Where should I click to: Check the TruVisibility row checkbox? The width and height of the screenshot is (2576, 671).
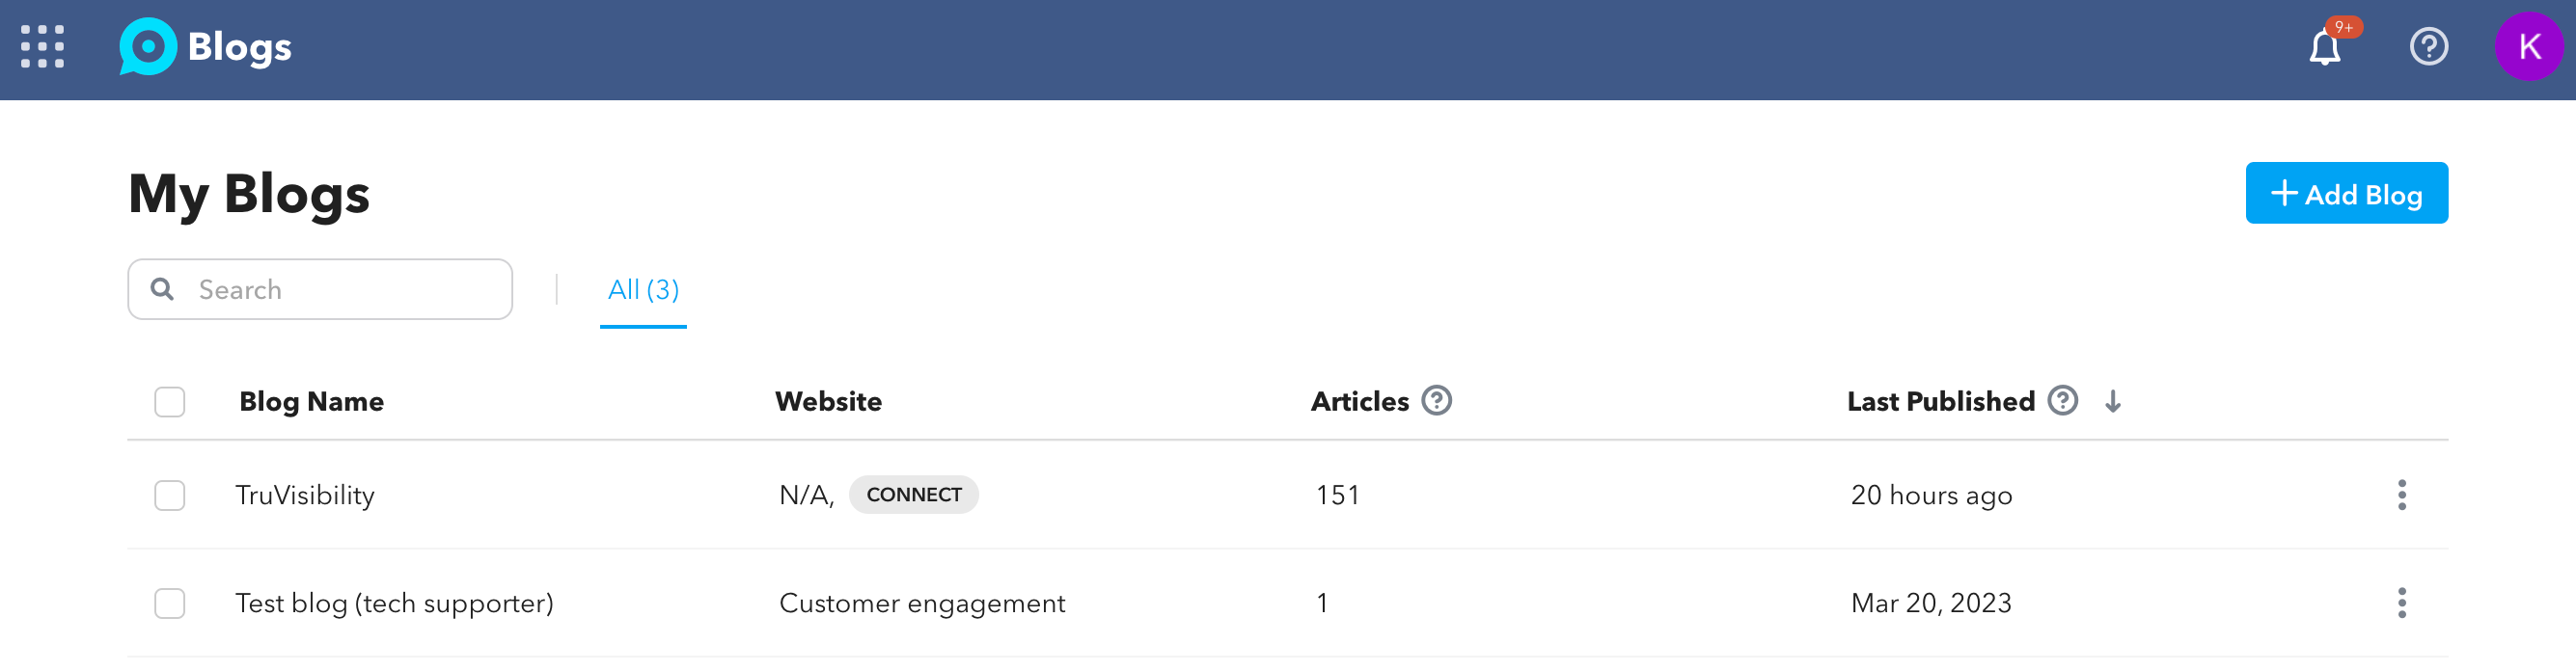[170, 496]
